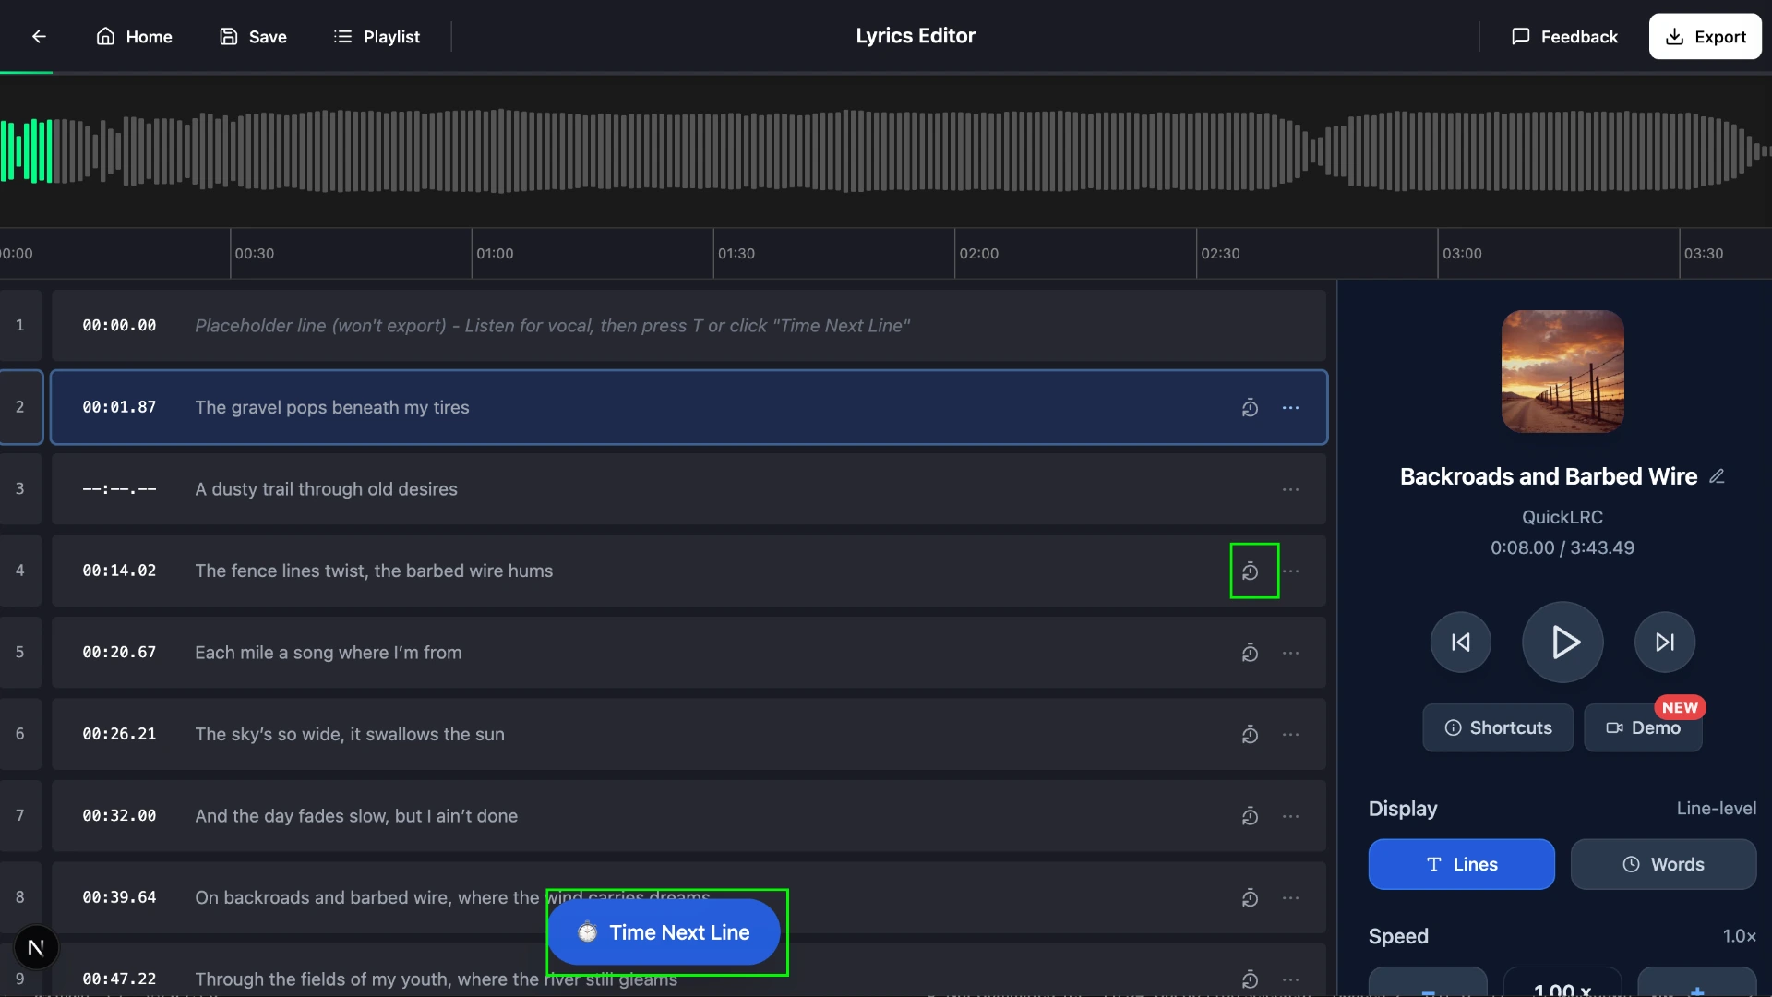The image size is (1772, 997).
Task: Toggle the Line-level display option
Action: pyautogui.click(x=1715, y=808)
